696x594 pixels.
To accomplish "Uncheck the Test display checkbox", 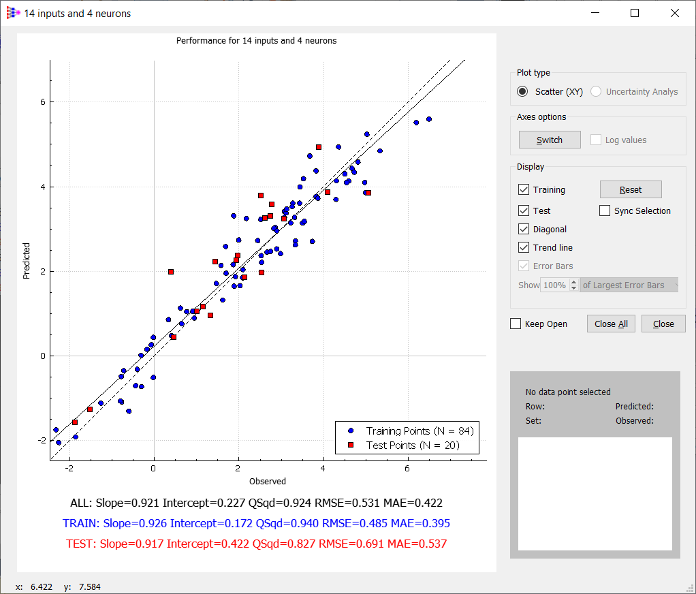I will pyautogui.click(x=524, y=210).
